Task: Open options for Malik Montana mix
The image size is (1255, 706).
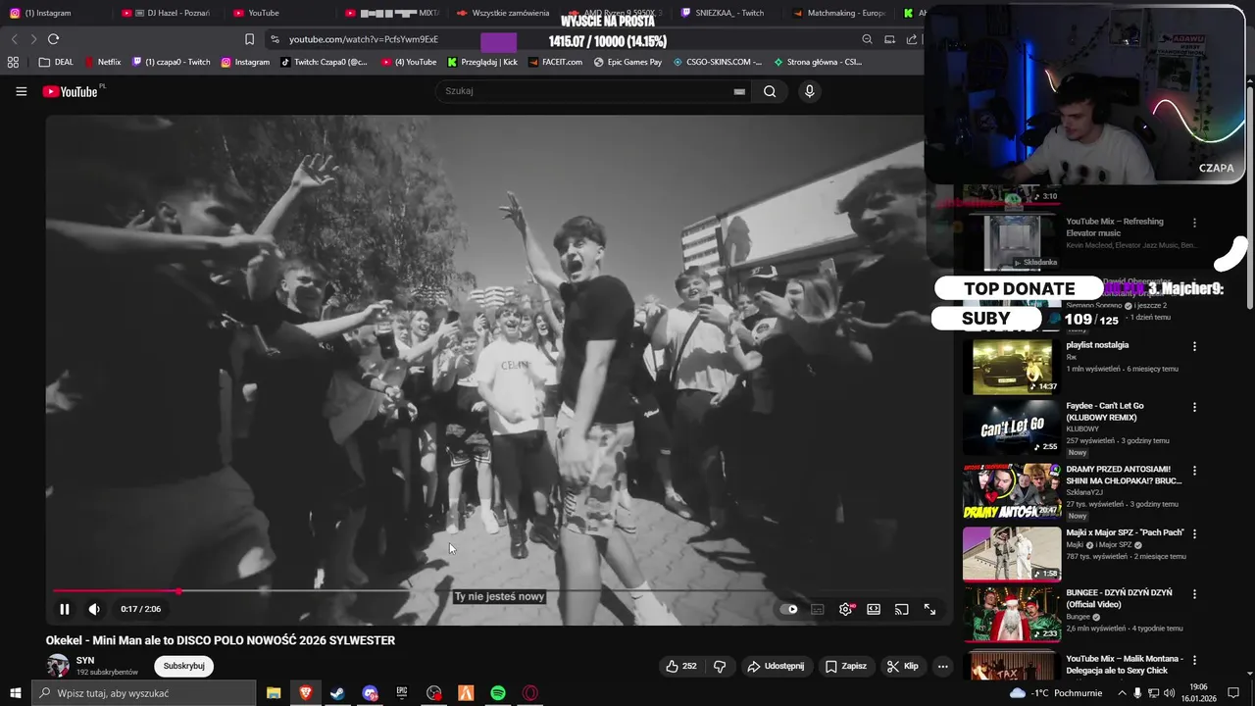Action: [x=1194, y=660]
